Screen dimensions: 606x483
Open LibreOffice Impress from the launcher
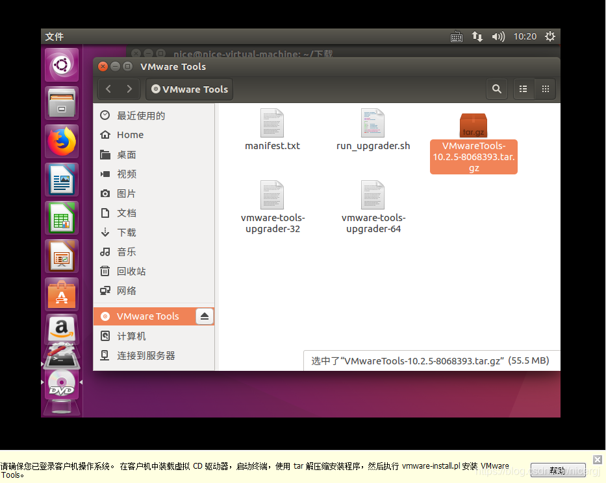point(62,256)
